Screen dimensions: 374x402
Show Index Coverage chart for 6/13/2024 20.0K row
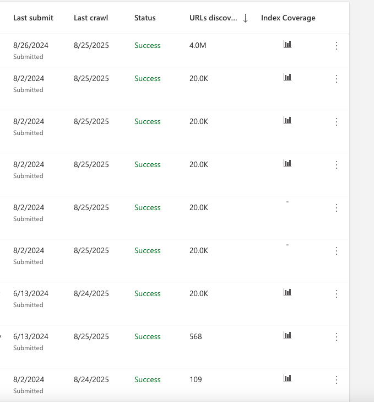pyautogui.click(x=288, y=292)
